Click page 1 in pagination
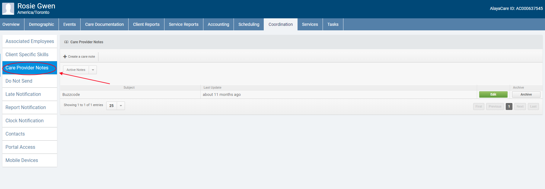 (509, 106)
